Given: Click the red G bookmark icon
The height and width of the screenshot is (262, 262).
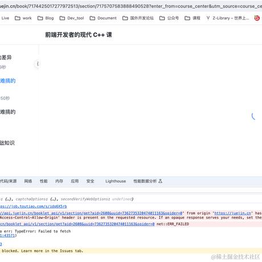Looking at the screenshot, I should (x=257, y=18).
